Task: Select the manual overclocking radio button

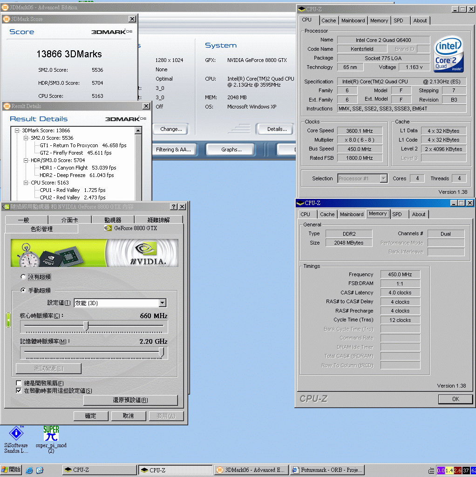Action: tap(23, 290)
